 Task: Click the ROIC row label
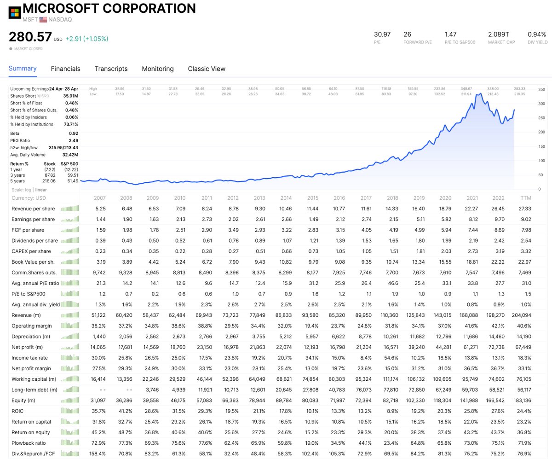coord(18,411)
